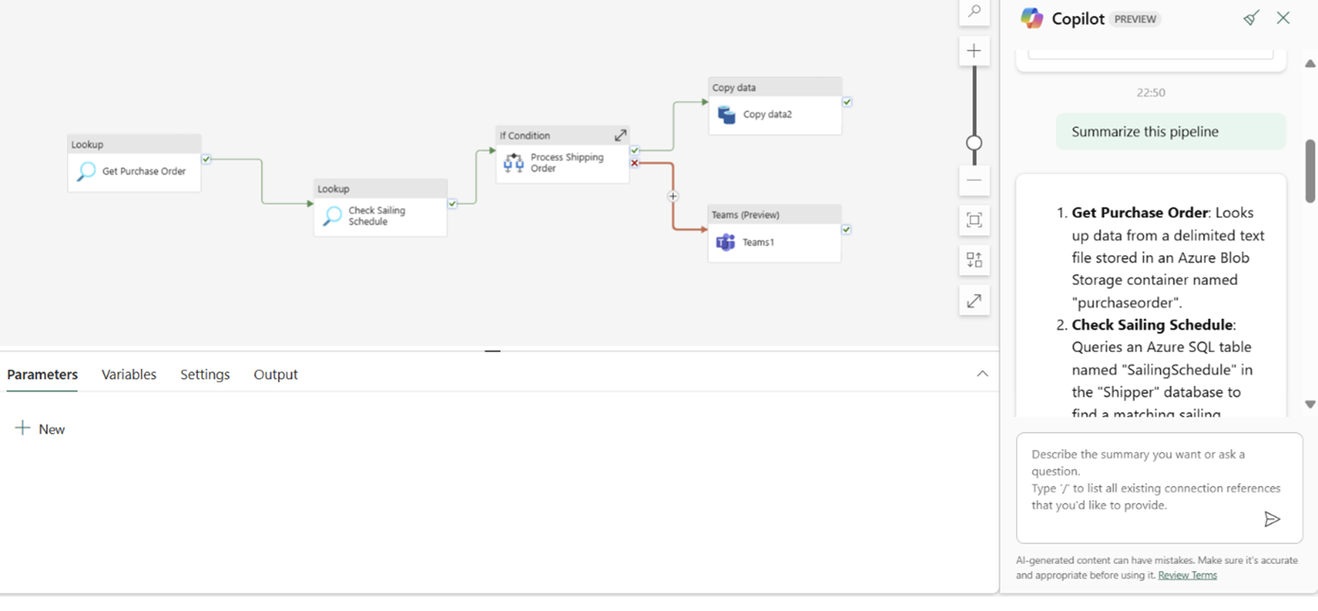The width and height of the screenshot is (1318, 611).
Task: Click the fit-to-screen layout icon
Action: [973, 220]
